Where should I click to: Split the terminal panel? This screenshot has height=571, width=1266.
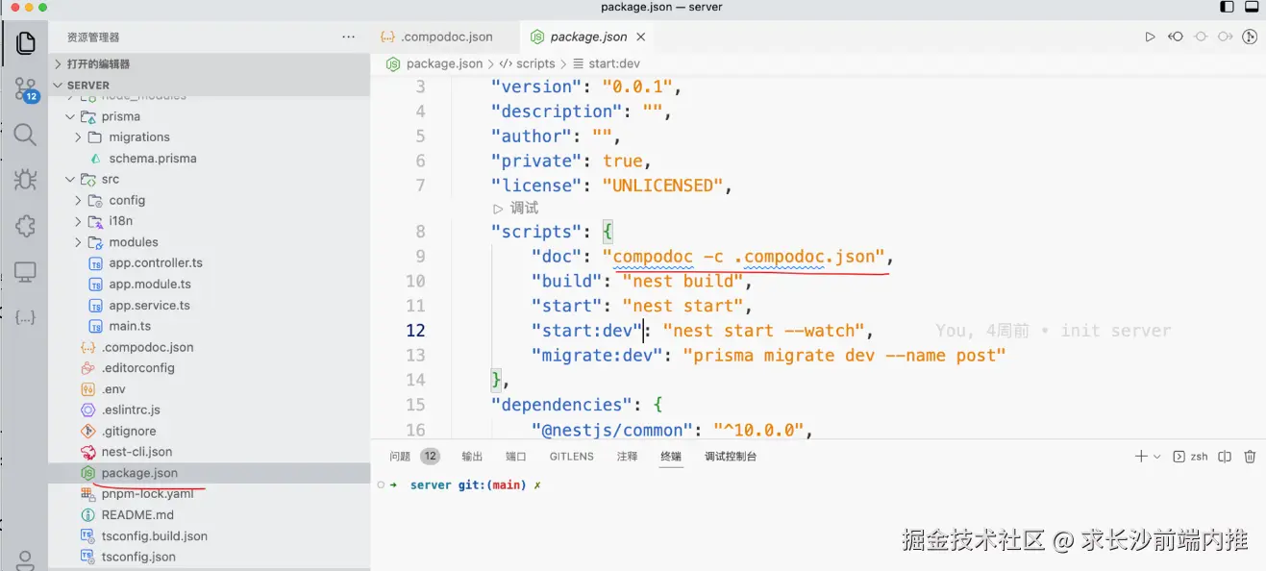click(1225, 457)
